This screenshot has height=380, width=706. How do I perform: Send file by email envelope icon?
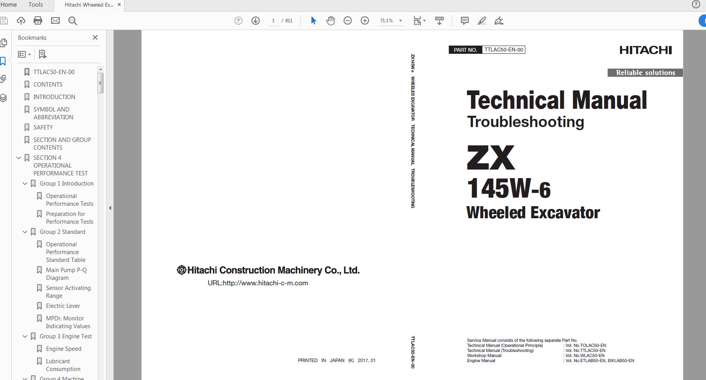(x=55, y=21)
